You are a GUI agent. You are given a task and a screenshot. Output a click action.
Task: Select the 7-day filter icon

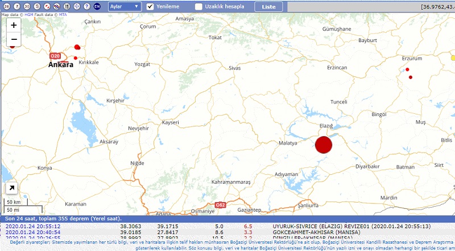(x=18, y=6)
